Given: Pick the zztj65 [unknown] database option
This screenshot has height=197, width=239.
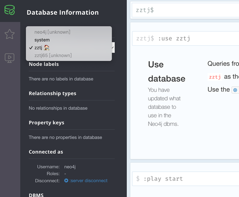Looking at the screenshot, I should (51, 55).
